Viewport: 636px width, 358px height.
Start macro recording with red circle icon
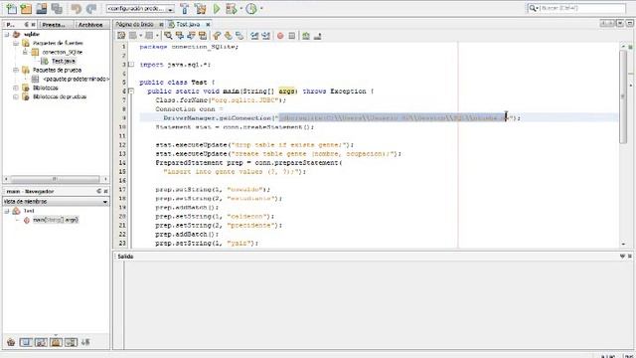click(x=280, y=36)
